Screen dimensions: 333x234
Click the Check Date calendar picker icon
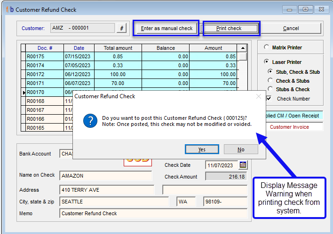pyautogui.click(x=243, y=165)
